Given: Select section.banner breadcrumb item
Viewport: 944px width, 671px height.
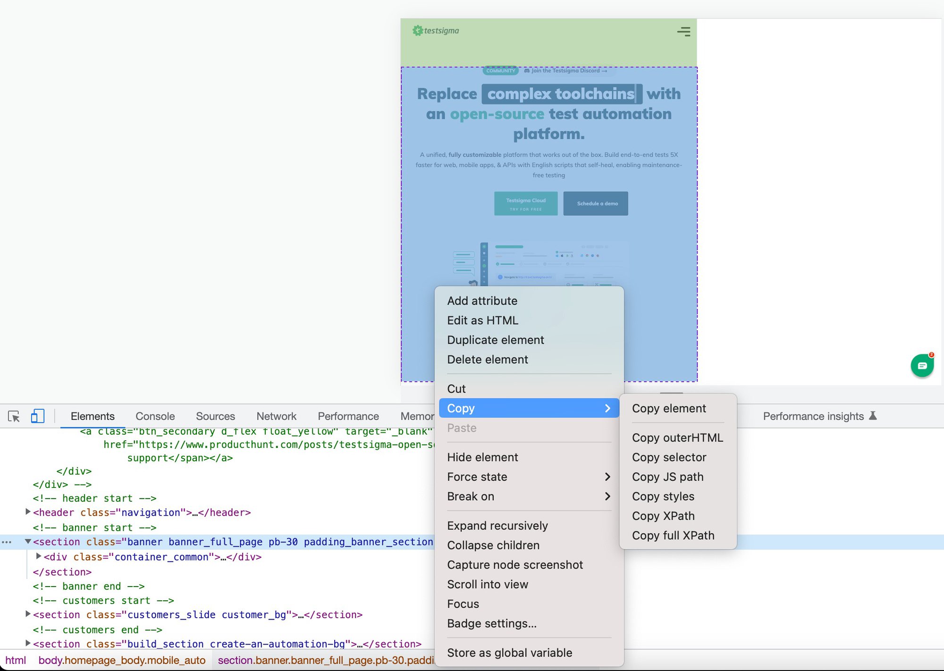Looking at the screenshot, I should point(326,660).
